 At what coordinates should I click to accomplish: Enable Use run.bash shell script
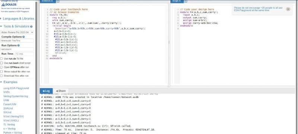(1, 63)
